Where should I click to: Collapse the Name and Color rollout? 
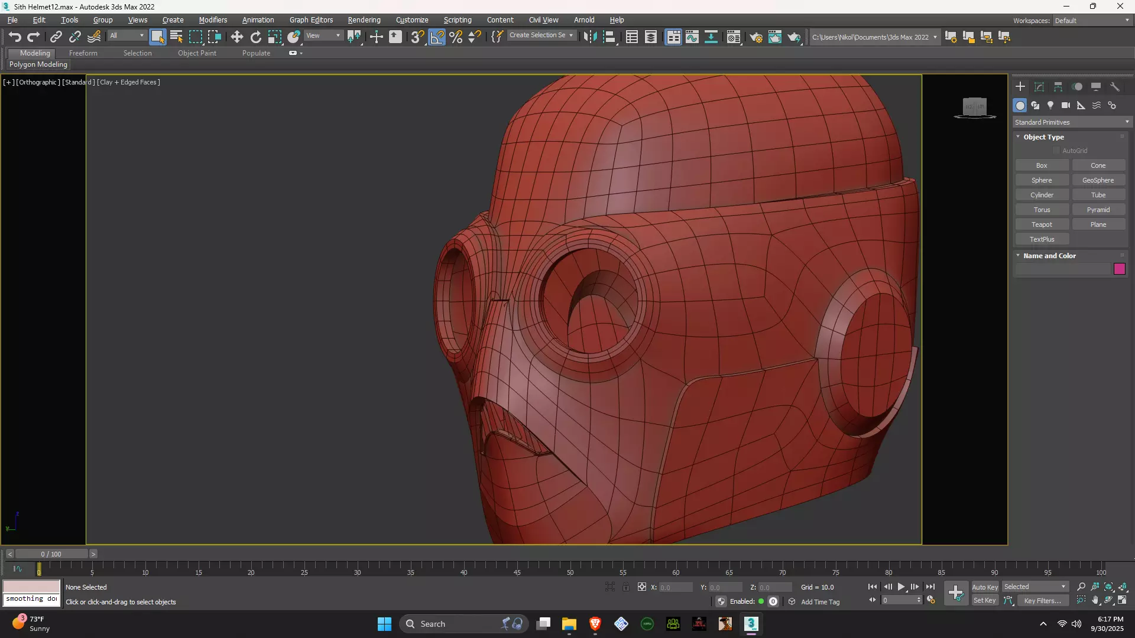[x=1018, y=256]
